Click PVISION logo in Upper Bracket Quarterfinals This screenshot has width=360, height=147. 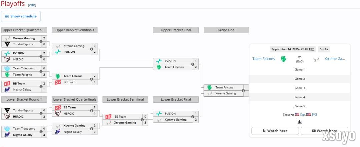(x=7, y=53)
